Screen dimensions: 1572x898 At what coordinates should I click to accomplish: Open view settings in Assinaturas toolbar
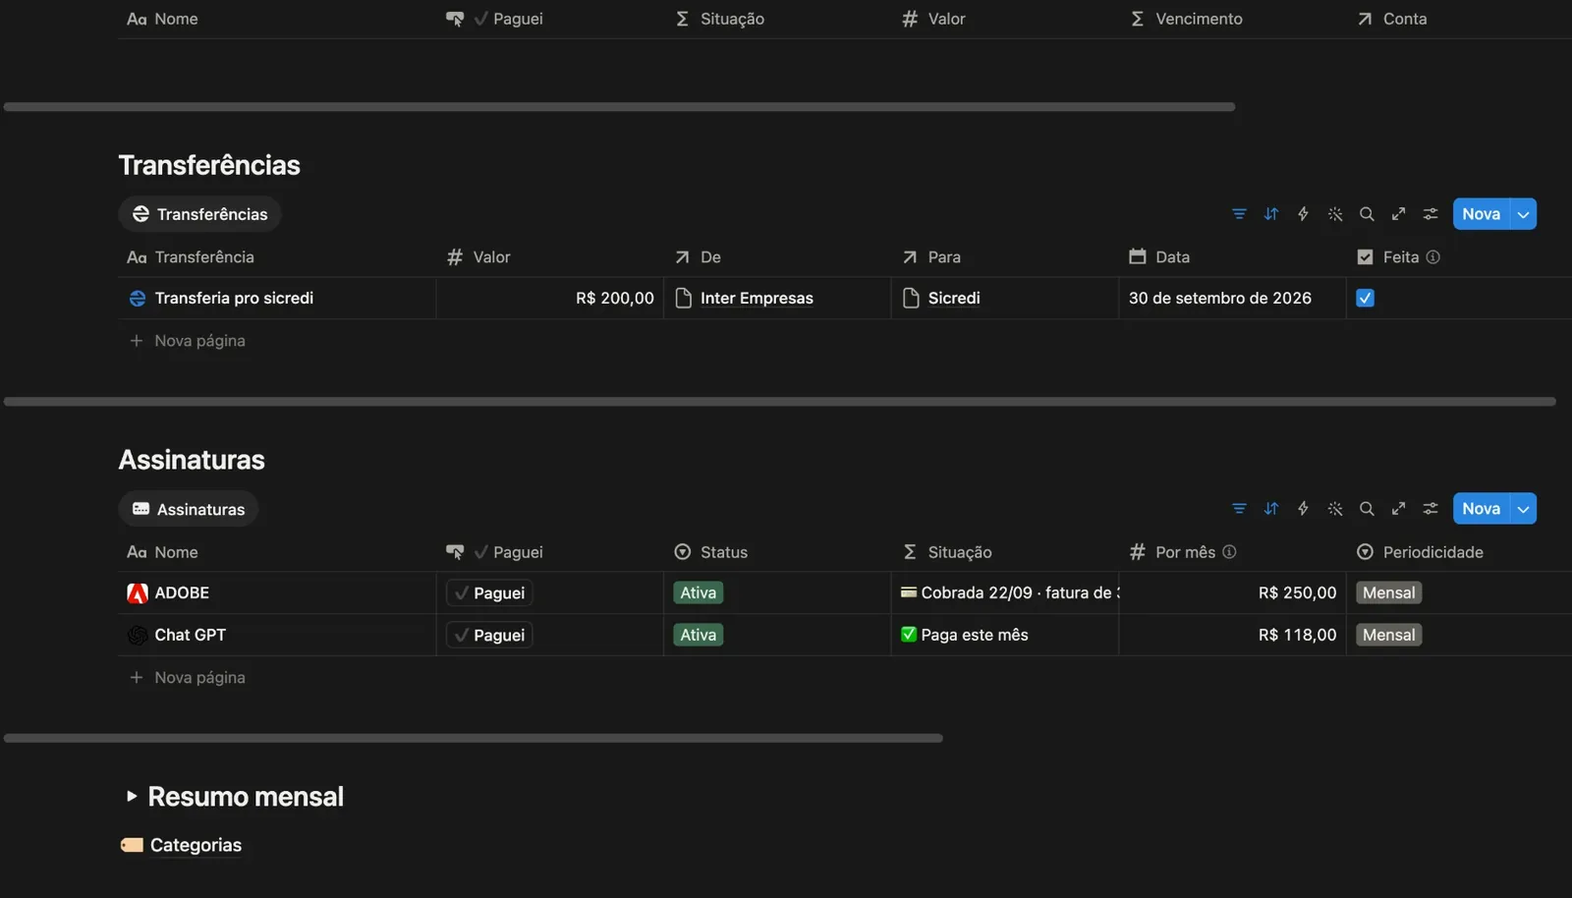(x=1431, y=509)
